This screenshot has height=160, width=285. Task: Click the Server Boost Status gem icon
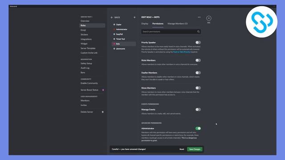pyautogui.click(x=103, y=90)
